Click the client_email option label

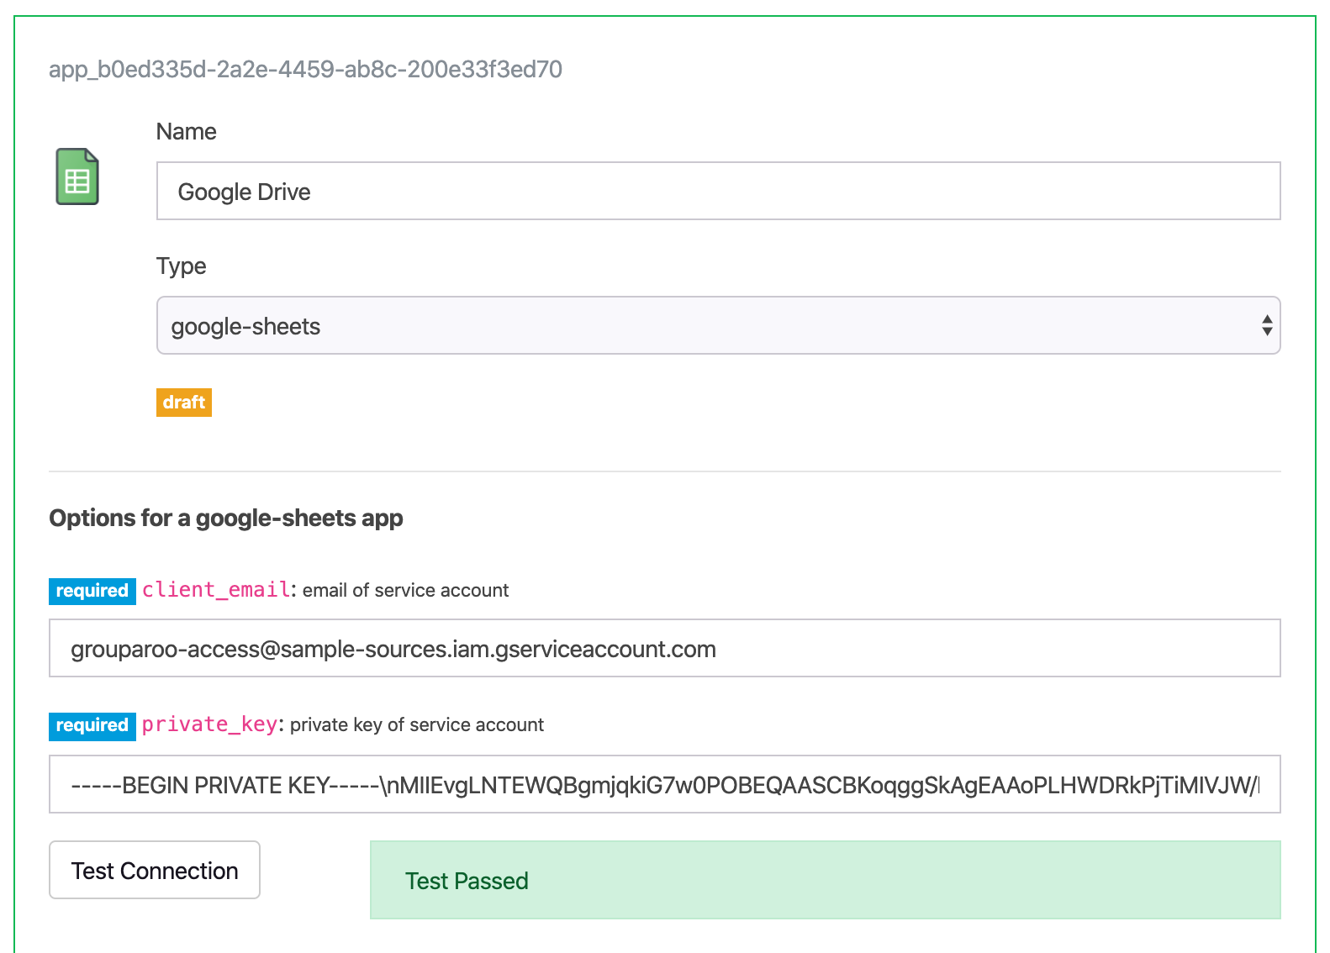(x=216, y=590)
